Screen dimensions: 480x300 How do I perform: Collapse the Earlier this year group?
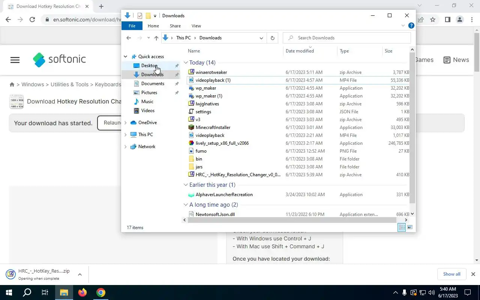pyautogui.click(x=186, y=184)
